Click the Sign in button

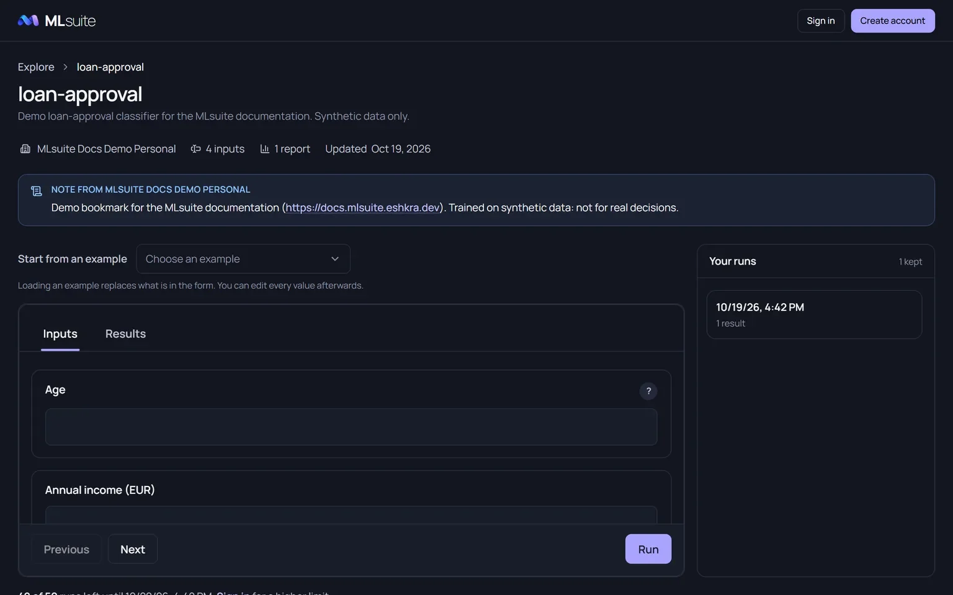[821, 20]
